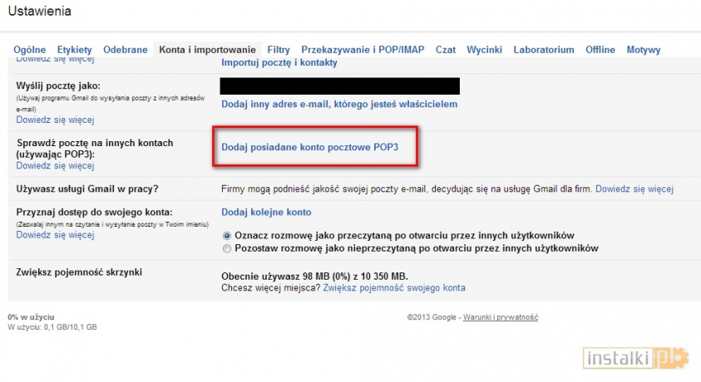
Task: Select Pozostaw rozmowę jako nieprzeczytaną radio button
Action: click(x=227, y=248)
